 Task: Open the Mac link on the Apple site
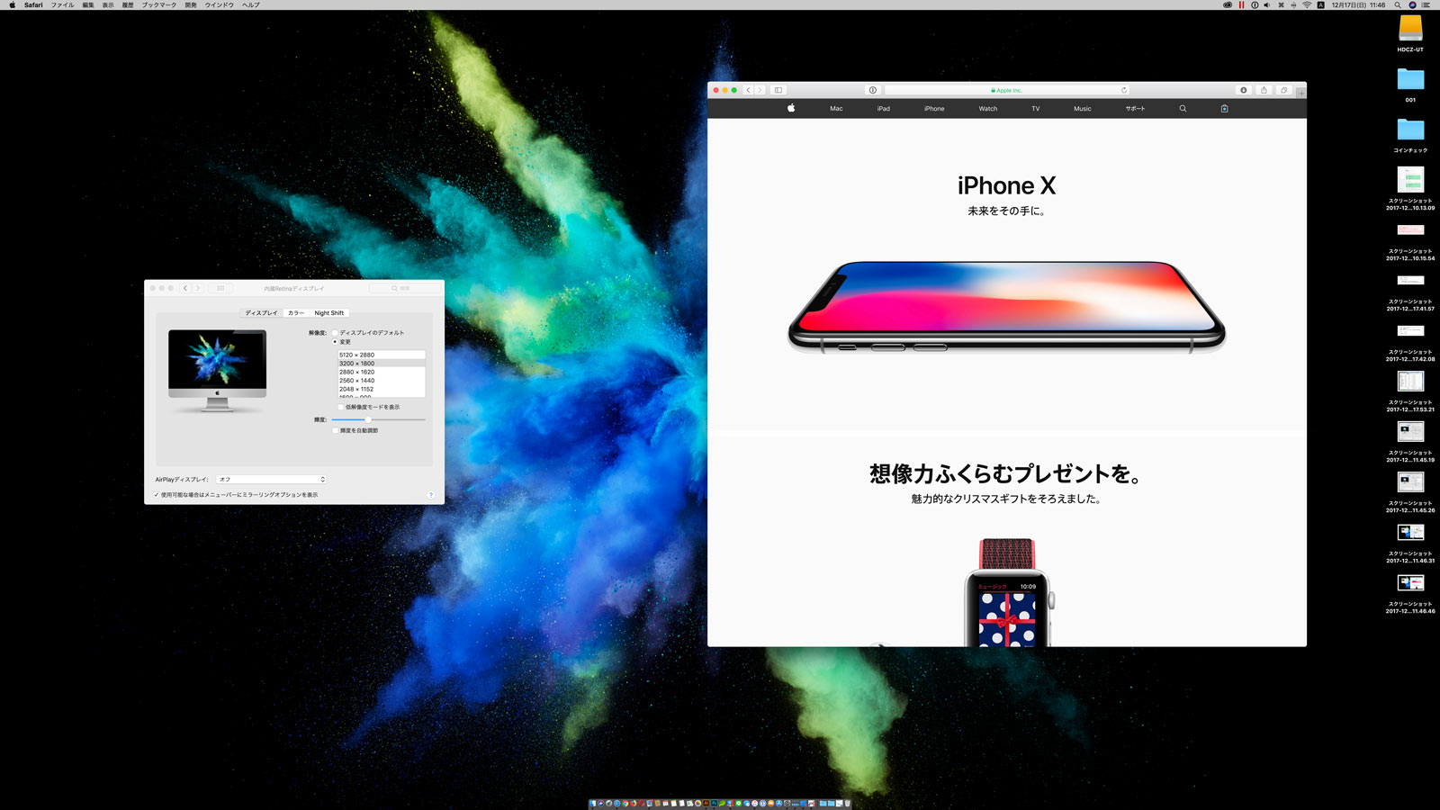(x=836, y=108)
